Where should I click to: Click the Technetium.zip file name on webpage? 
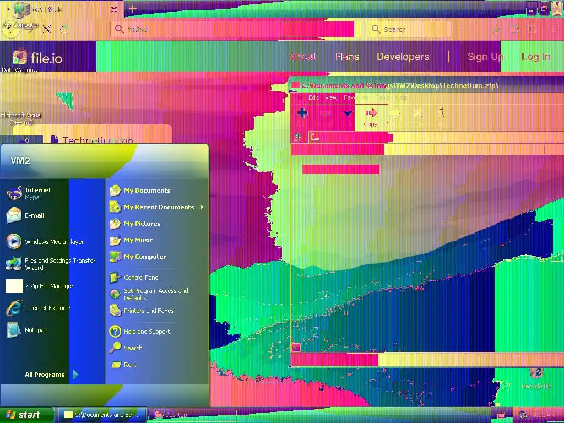point(98,140)
